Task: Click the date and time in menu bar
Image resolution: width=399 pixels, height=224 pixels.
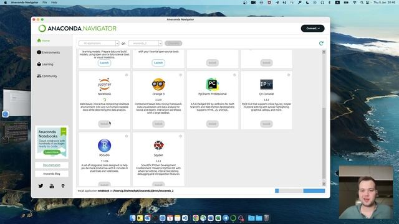Action: click(384, 2)
